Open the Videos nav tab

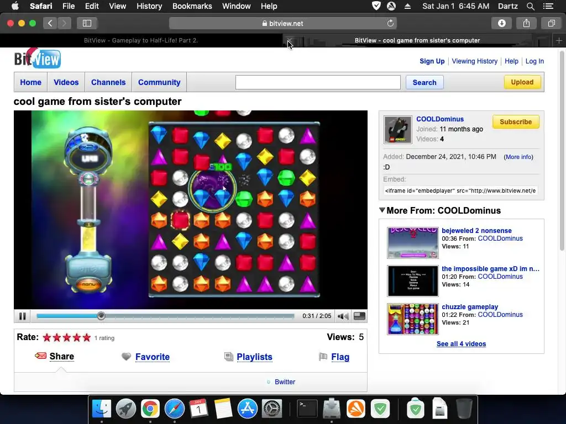tap(66, 82)
